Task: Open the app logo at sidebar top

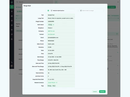Action: click(x=12, y=2)
